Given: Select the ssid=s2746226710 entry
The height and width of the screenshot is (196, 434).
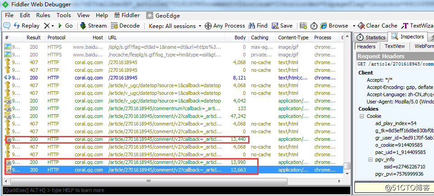Looking at the screenshot, I should tap(404, 167).
